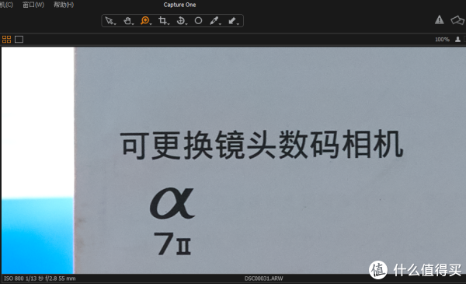Select the pointer Select tool
The image size is (466, 284).
point(109,20)
